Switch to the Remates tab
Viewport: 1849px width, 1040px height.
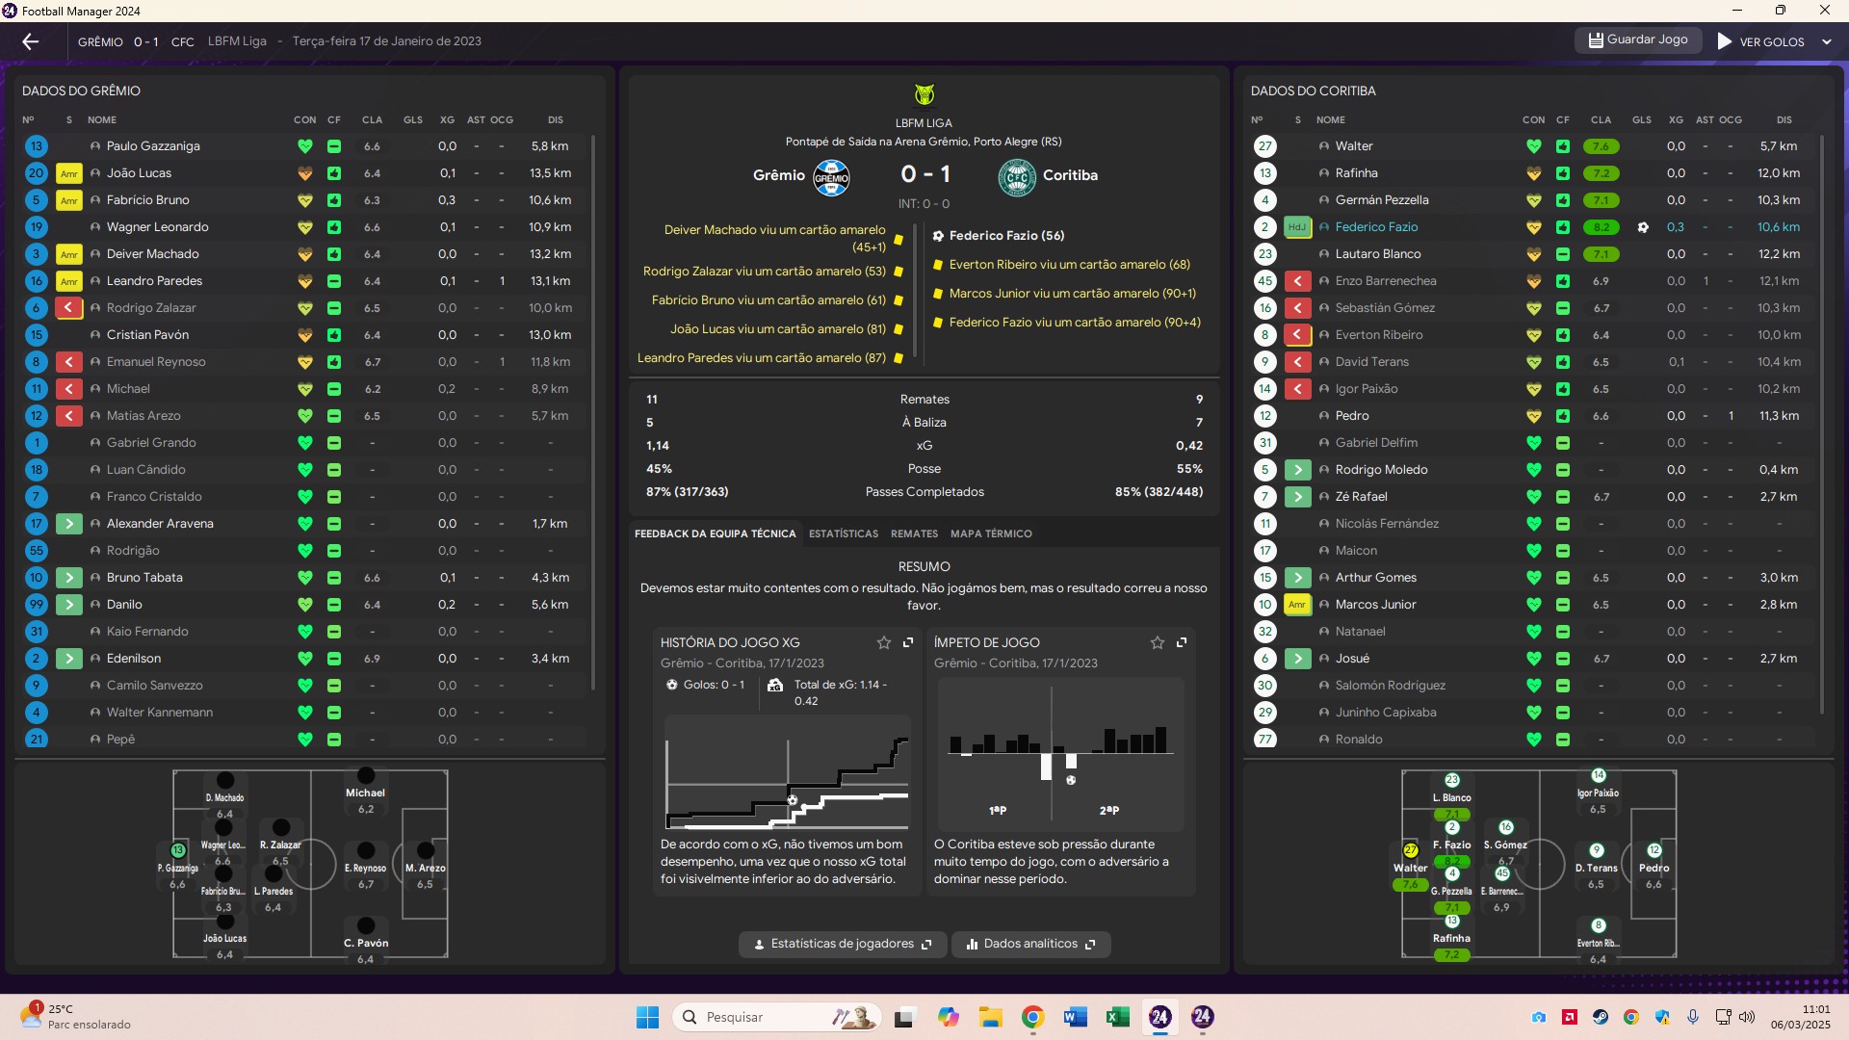[914, 533]
